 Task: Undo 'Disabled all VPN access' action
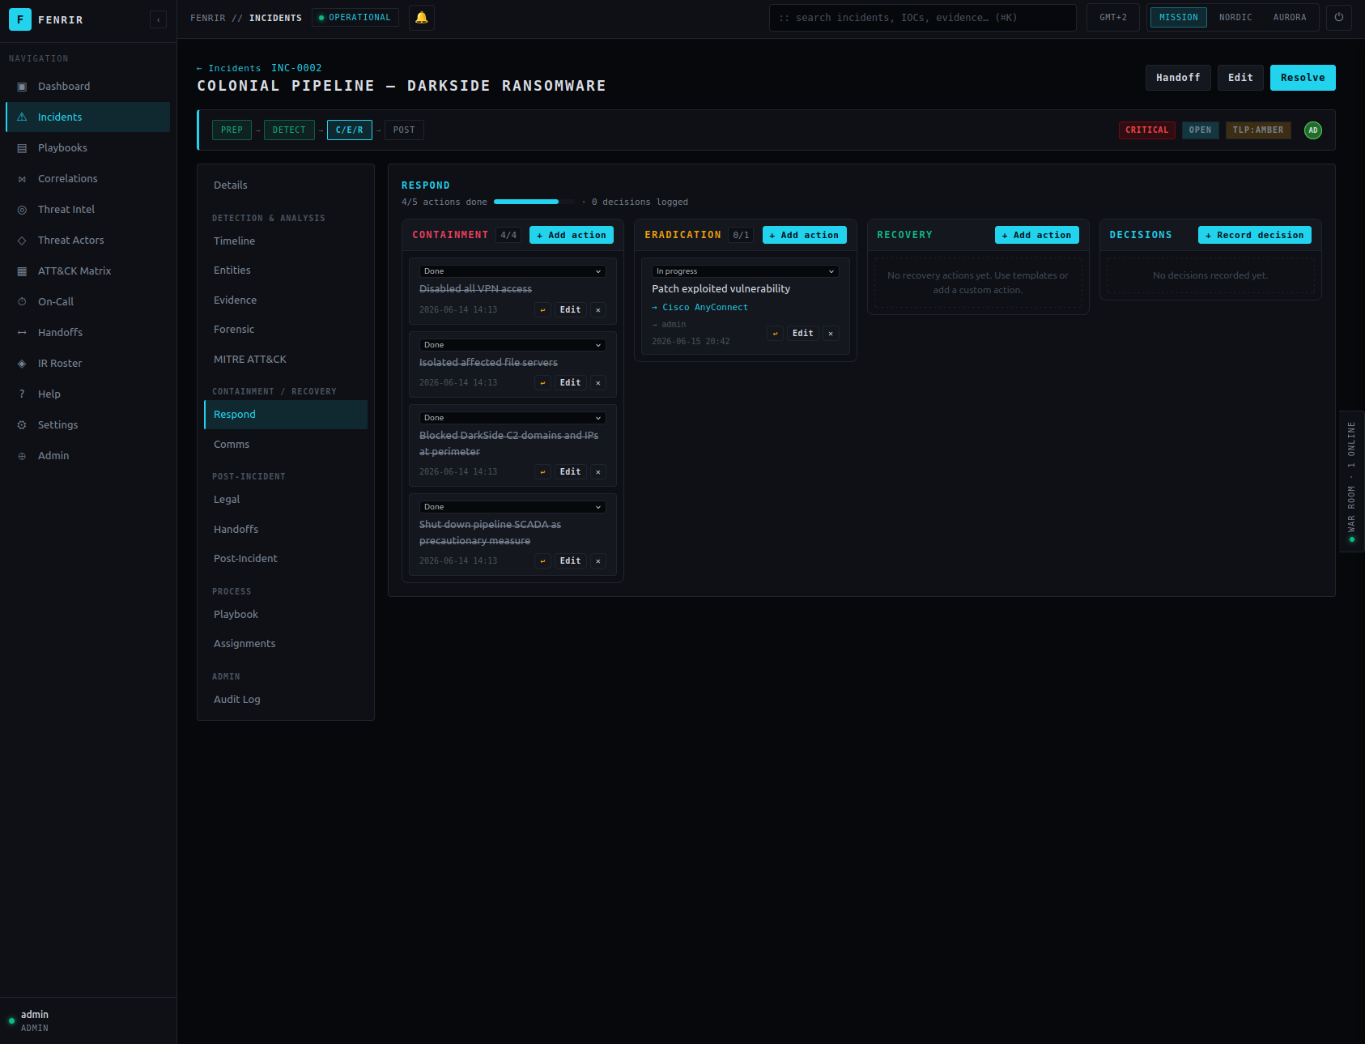click(542, 310)
